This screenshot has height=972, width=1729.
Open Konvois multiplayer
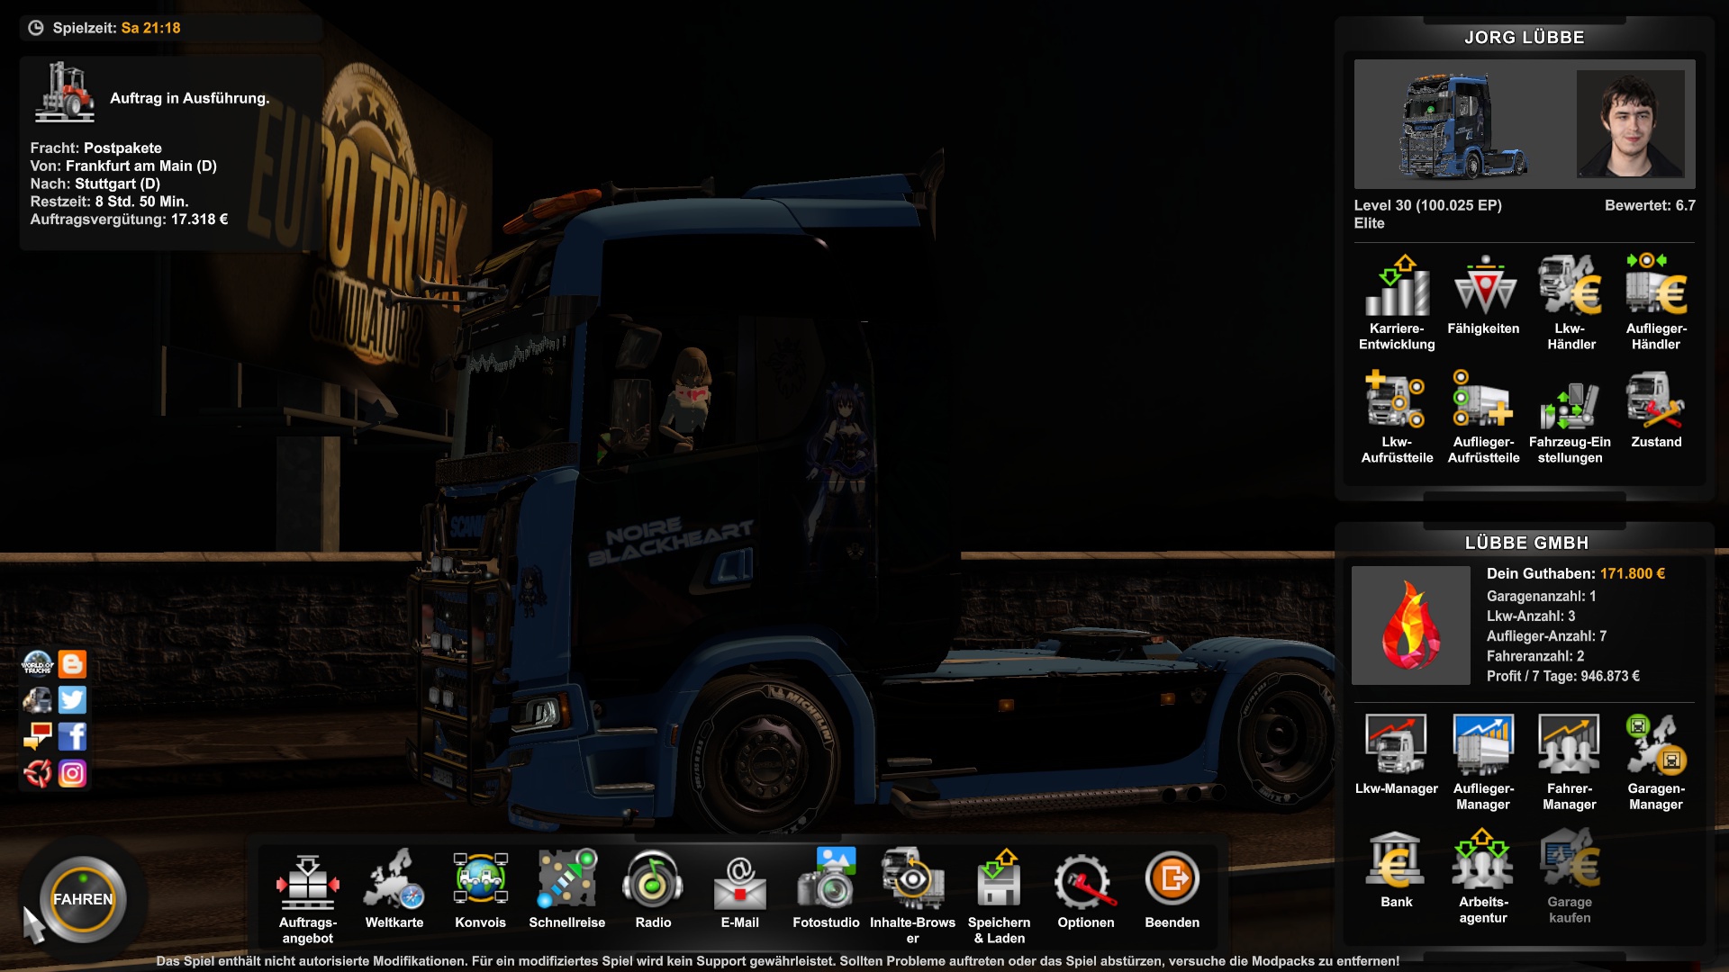click(x=481, y=889)
